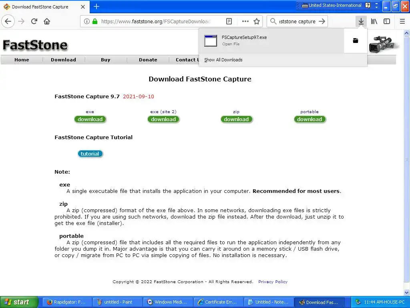This screenshot has height=308, width=410.
Task: Click the search box containing 'stone capture'
Action: pos(297,21)
